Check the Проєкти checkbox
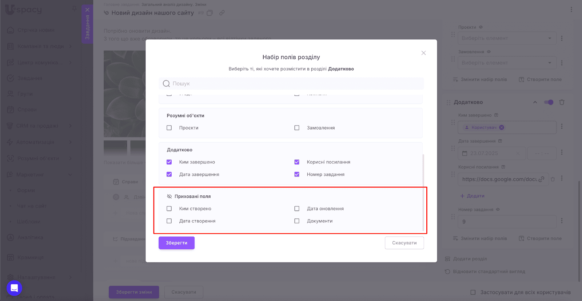582x301 pixels. [169, 128]
